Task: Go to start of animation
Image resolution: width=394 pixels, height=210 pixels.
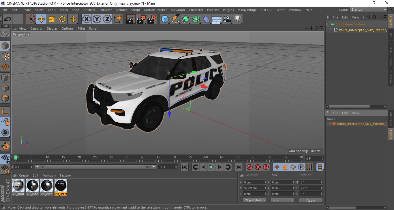Action: (185, 167)
